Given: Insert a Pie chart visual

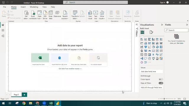Looking at the screenshot, I should click(153, 47).
